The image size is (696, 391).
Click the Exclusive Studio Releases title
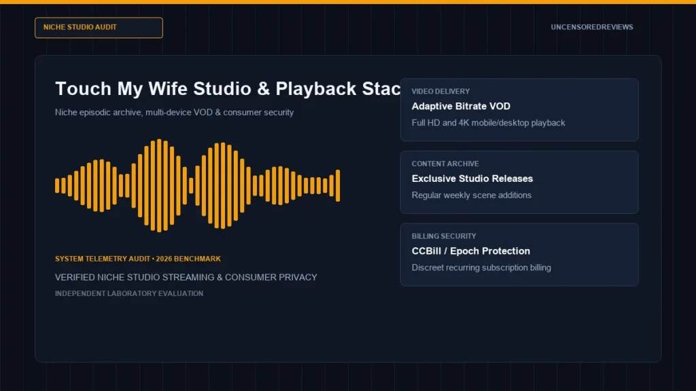click(472, 179)
